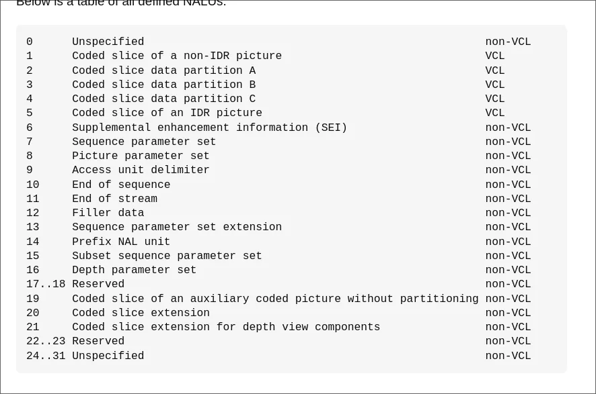
Task: Select the 'Access unit delimiter' text
Action: tap(141, 170)
